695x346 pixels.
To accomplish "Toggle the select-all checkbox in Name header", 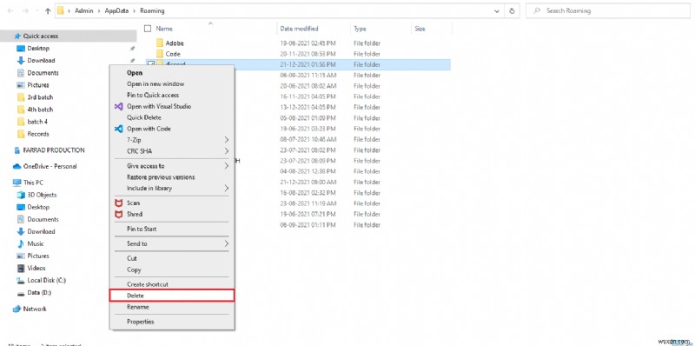I will [x=148, y=29].
